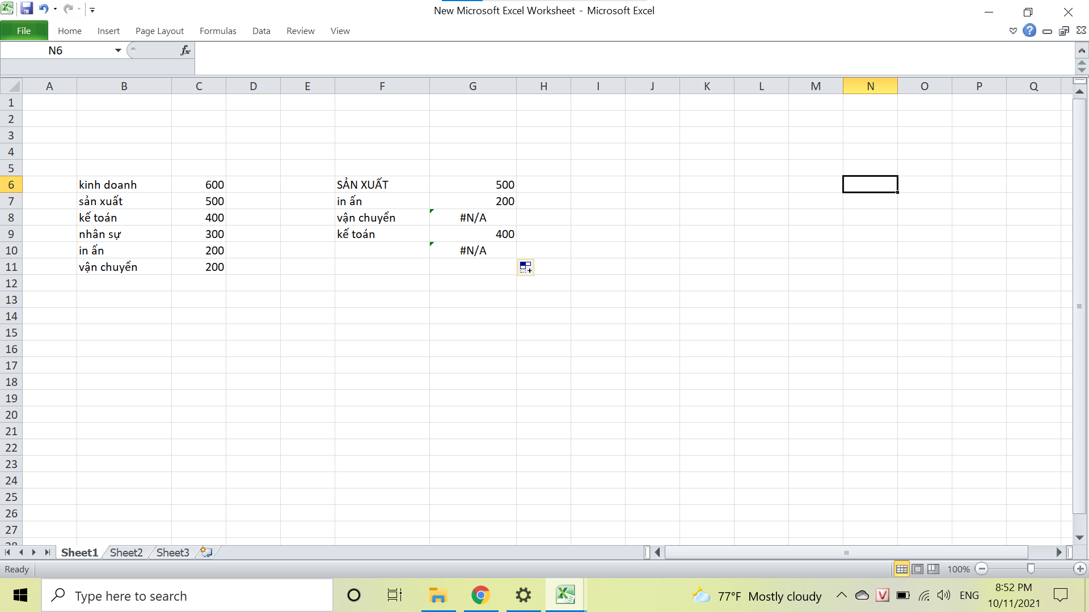Open Customize Quick Access Toolbar dropdown
1089x612 pixels.
pyautogui.click(x=92, y=10)
